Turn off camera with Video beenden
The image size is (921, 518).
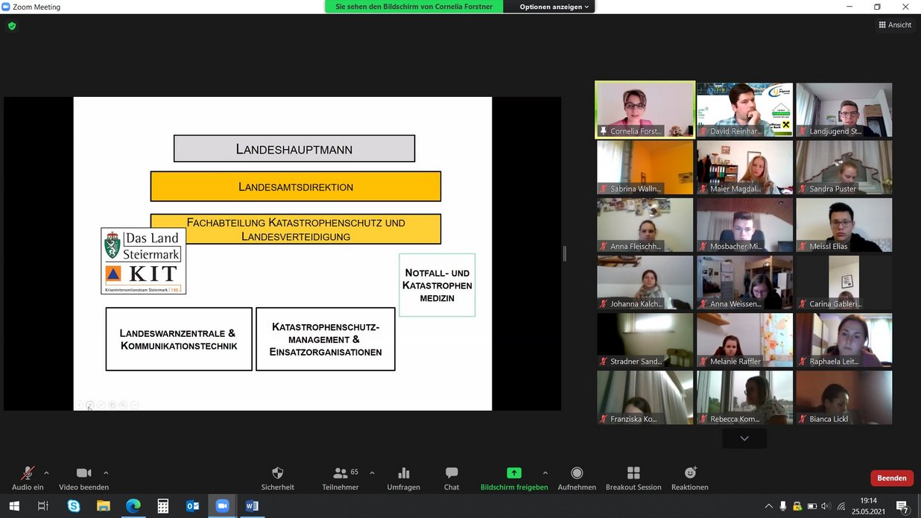83,474
